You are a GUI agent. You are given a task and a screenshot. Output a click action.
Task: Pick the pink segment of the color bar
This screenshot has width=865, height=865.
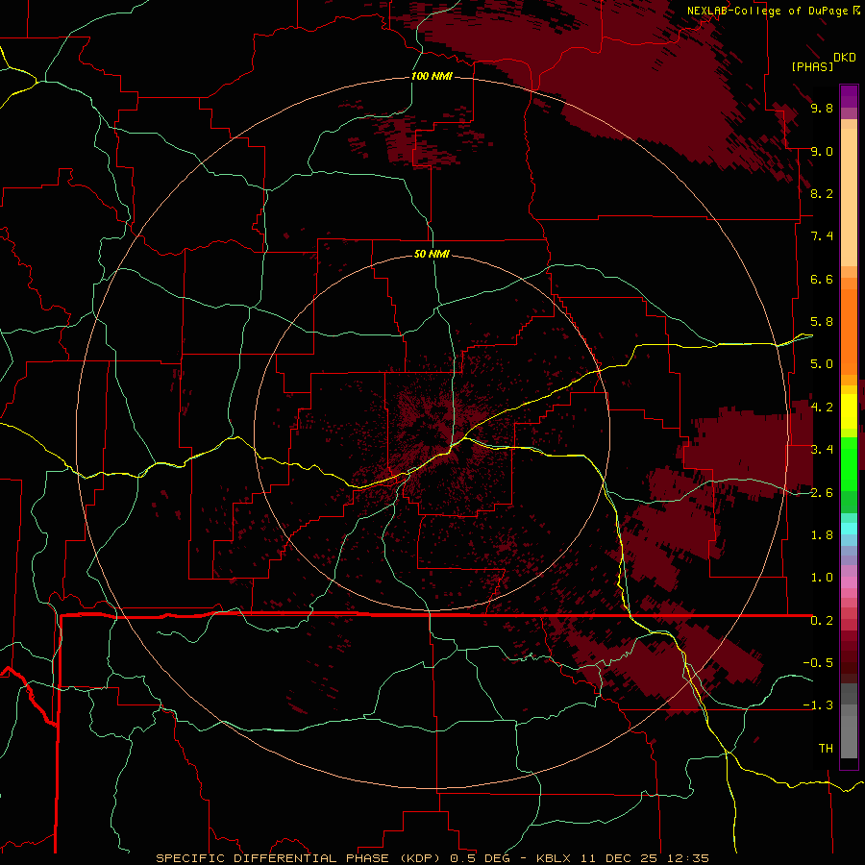point(849,582)
